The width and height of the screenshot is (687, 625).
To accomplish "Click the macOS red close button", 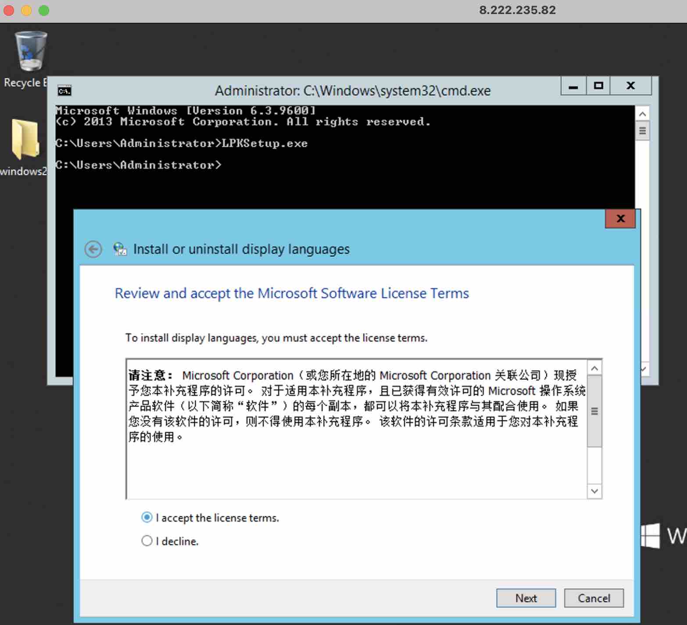I will point(9,10).
